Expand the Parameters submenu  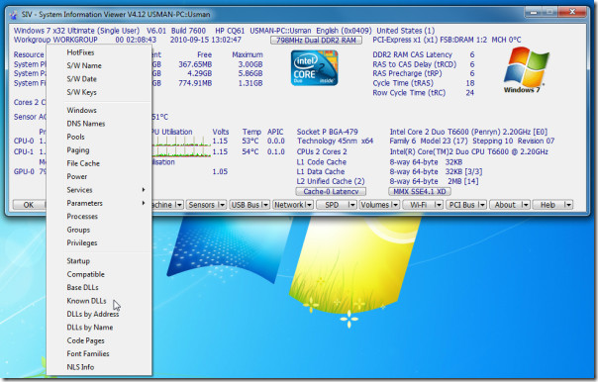point(99,203)
